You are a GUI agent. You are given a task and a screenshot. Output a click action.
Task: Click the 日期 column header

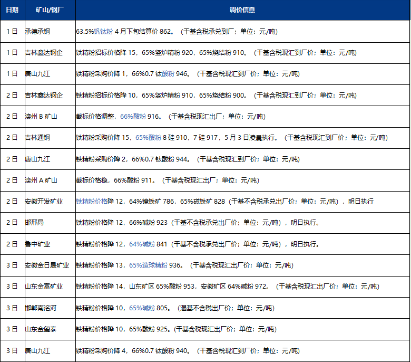[x=12, y=10]
